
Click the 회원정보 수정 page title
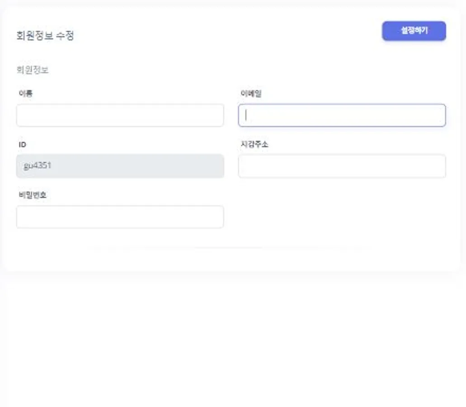point(45,36)
